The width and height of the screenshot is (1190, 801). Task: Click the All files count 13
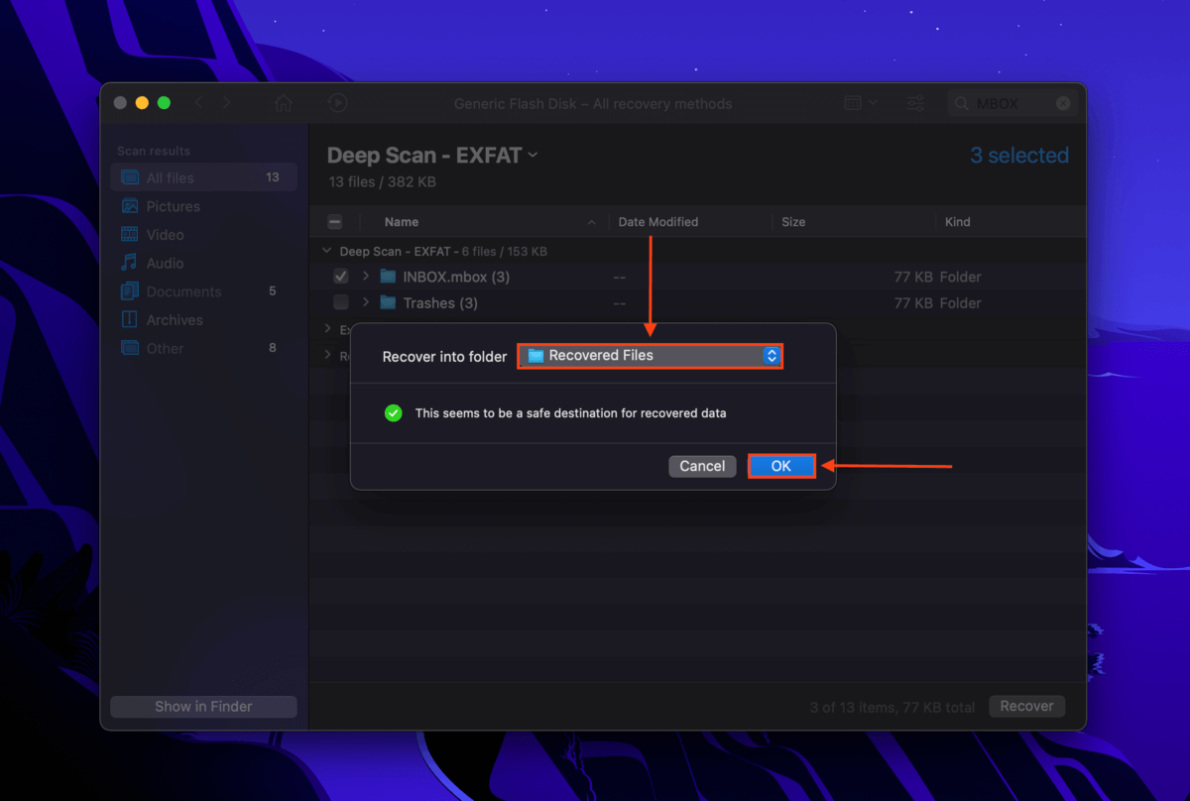coord(273,177)
